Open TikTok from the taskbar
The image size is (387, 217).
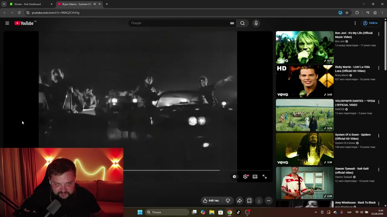coord(238,212)
